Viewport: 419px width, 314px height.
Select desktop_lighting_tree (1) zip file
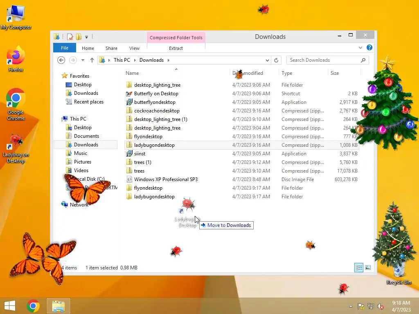coord(160,119)
